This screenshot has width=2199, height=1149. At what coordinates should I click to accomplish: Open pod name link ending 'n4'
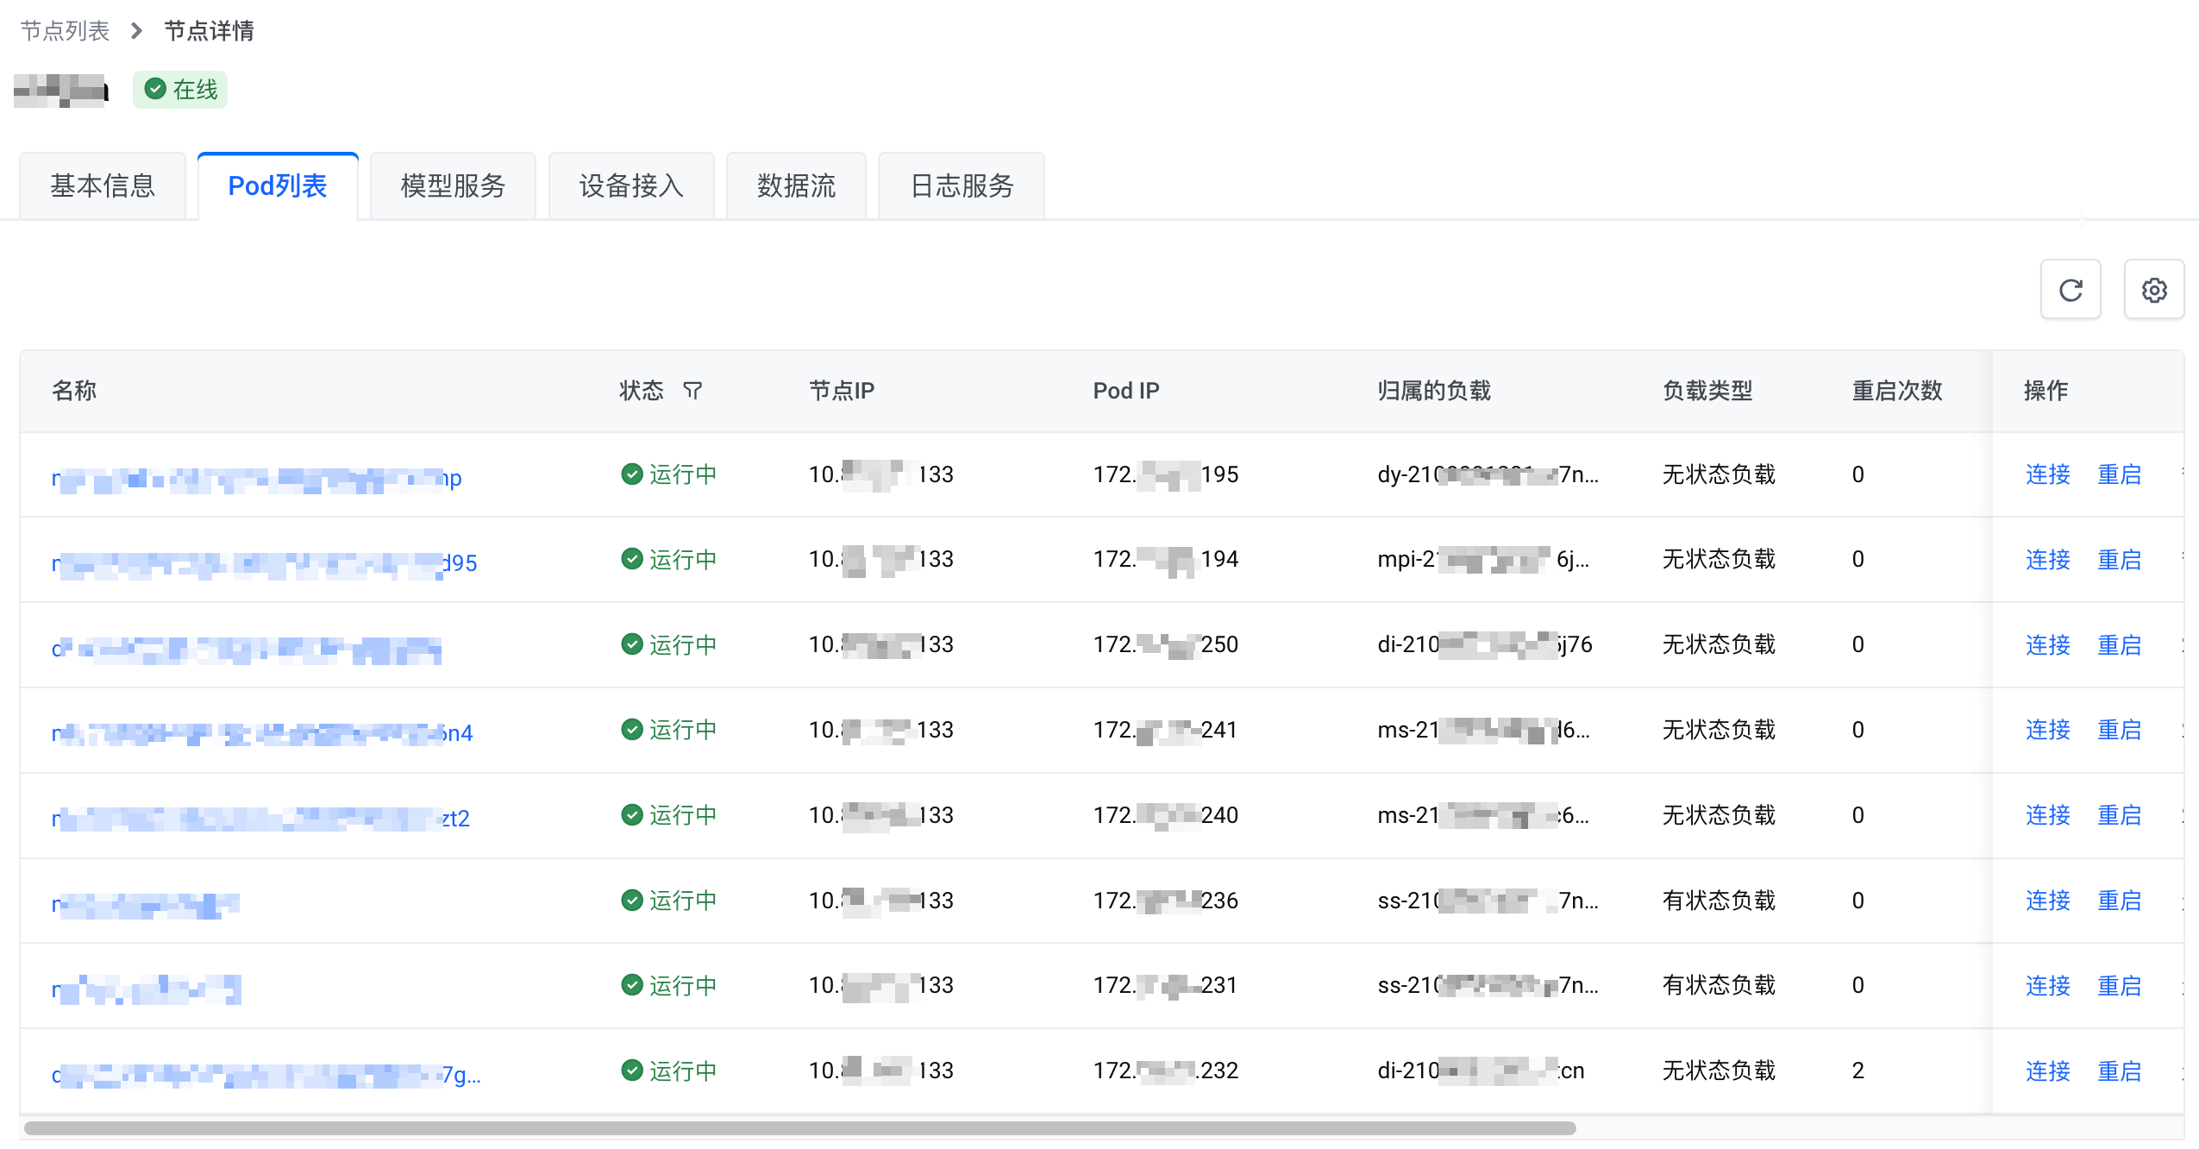pos(262,733)
